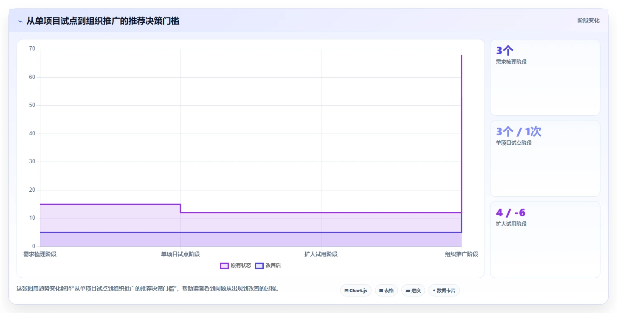The width and height of the screenshot is (617, 313).
Task: Click the y-axis value 70
Action: pyautogui.click(x=32, y=49)
